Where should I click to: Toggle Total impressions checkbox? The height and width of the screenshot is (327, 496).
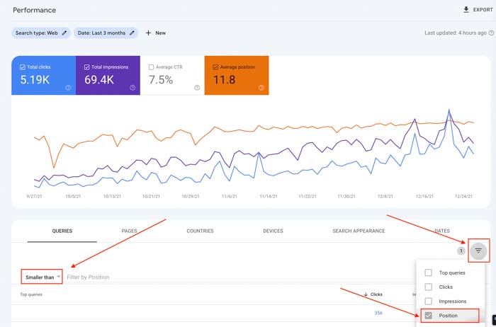click(x=86, y=67)
